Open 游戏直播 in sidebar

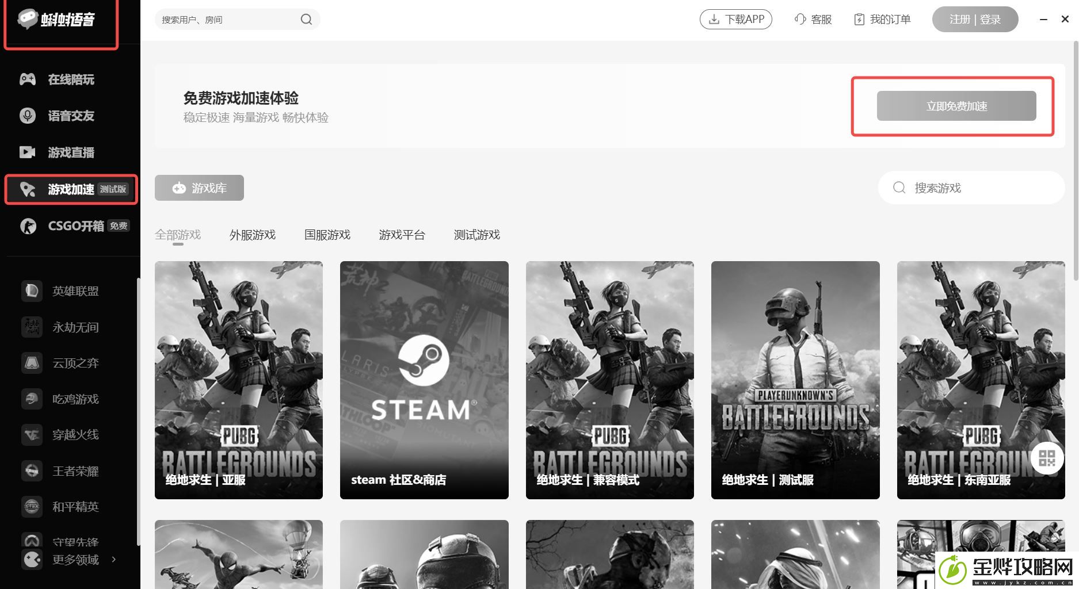tap(70, 152)
